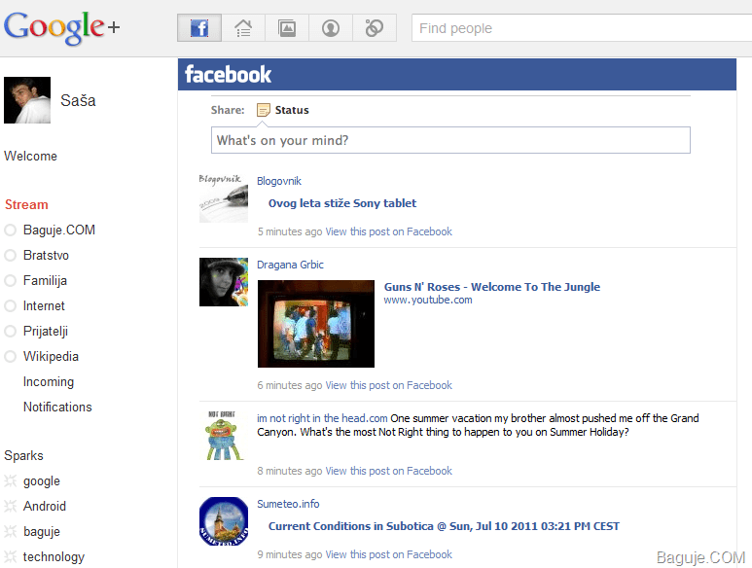Image resolution: width=752 pixels, height=568 pixels.
Task: Open Ovog leta stiže Sony tablet post
Action: [x=342, y=203]
